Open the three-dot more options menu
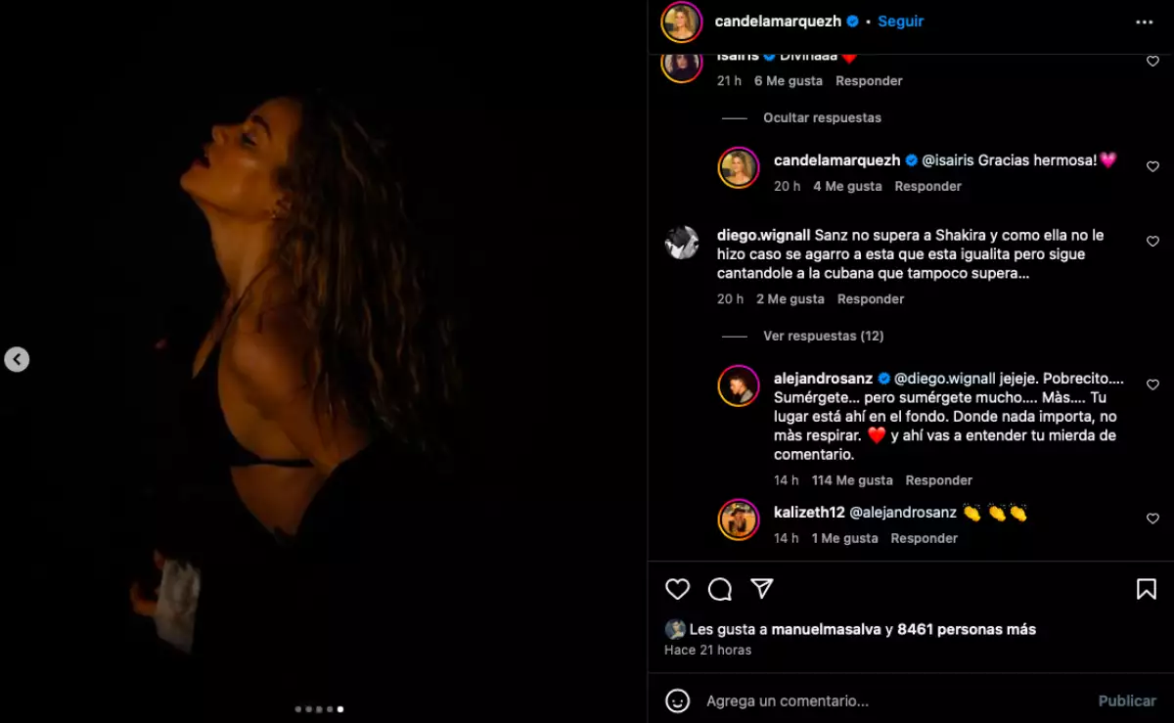The width and height of the screenshot is (1174, 723). coord(1144,22)
